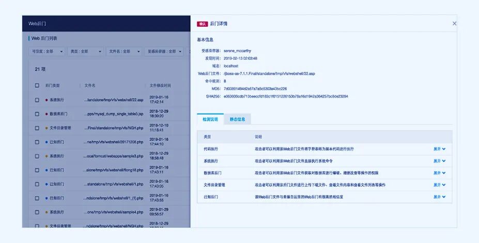Click the 文件名 column header in the list
The image size is (479, 243).
click(x=90, y=86)
